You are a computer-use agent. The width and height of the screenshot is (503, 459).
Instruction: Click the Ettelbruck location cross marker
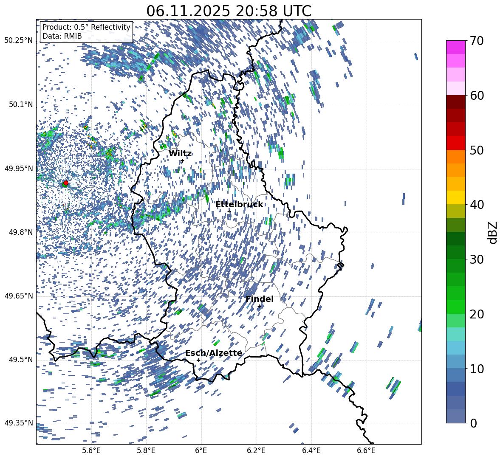pyautogui.click(x=229, y=211)
